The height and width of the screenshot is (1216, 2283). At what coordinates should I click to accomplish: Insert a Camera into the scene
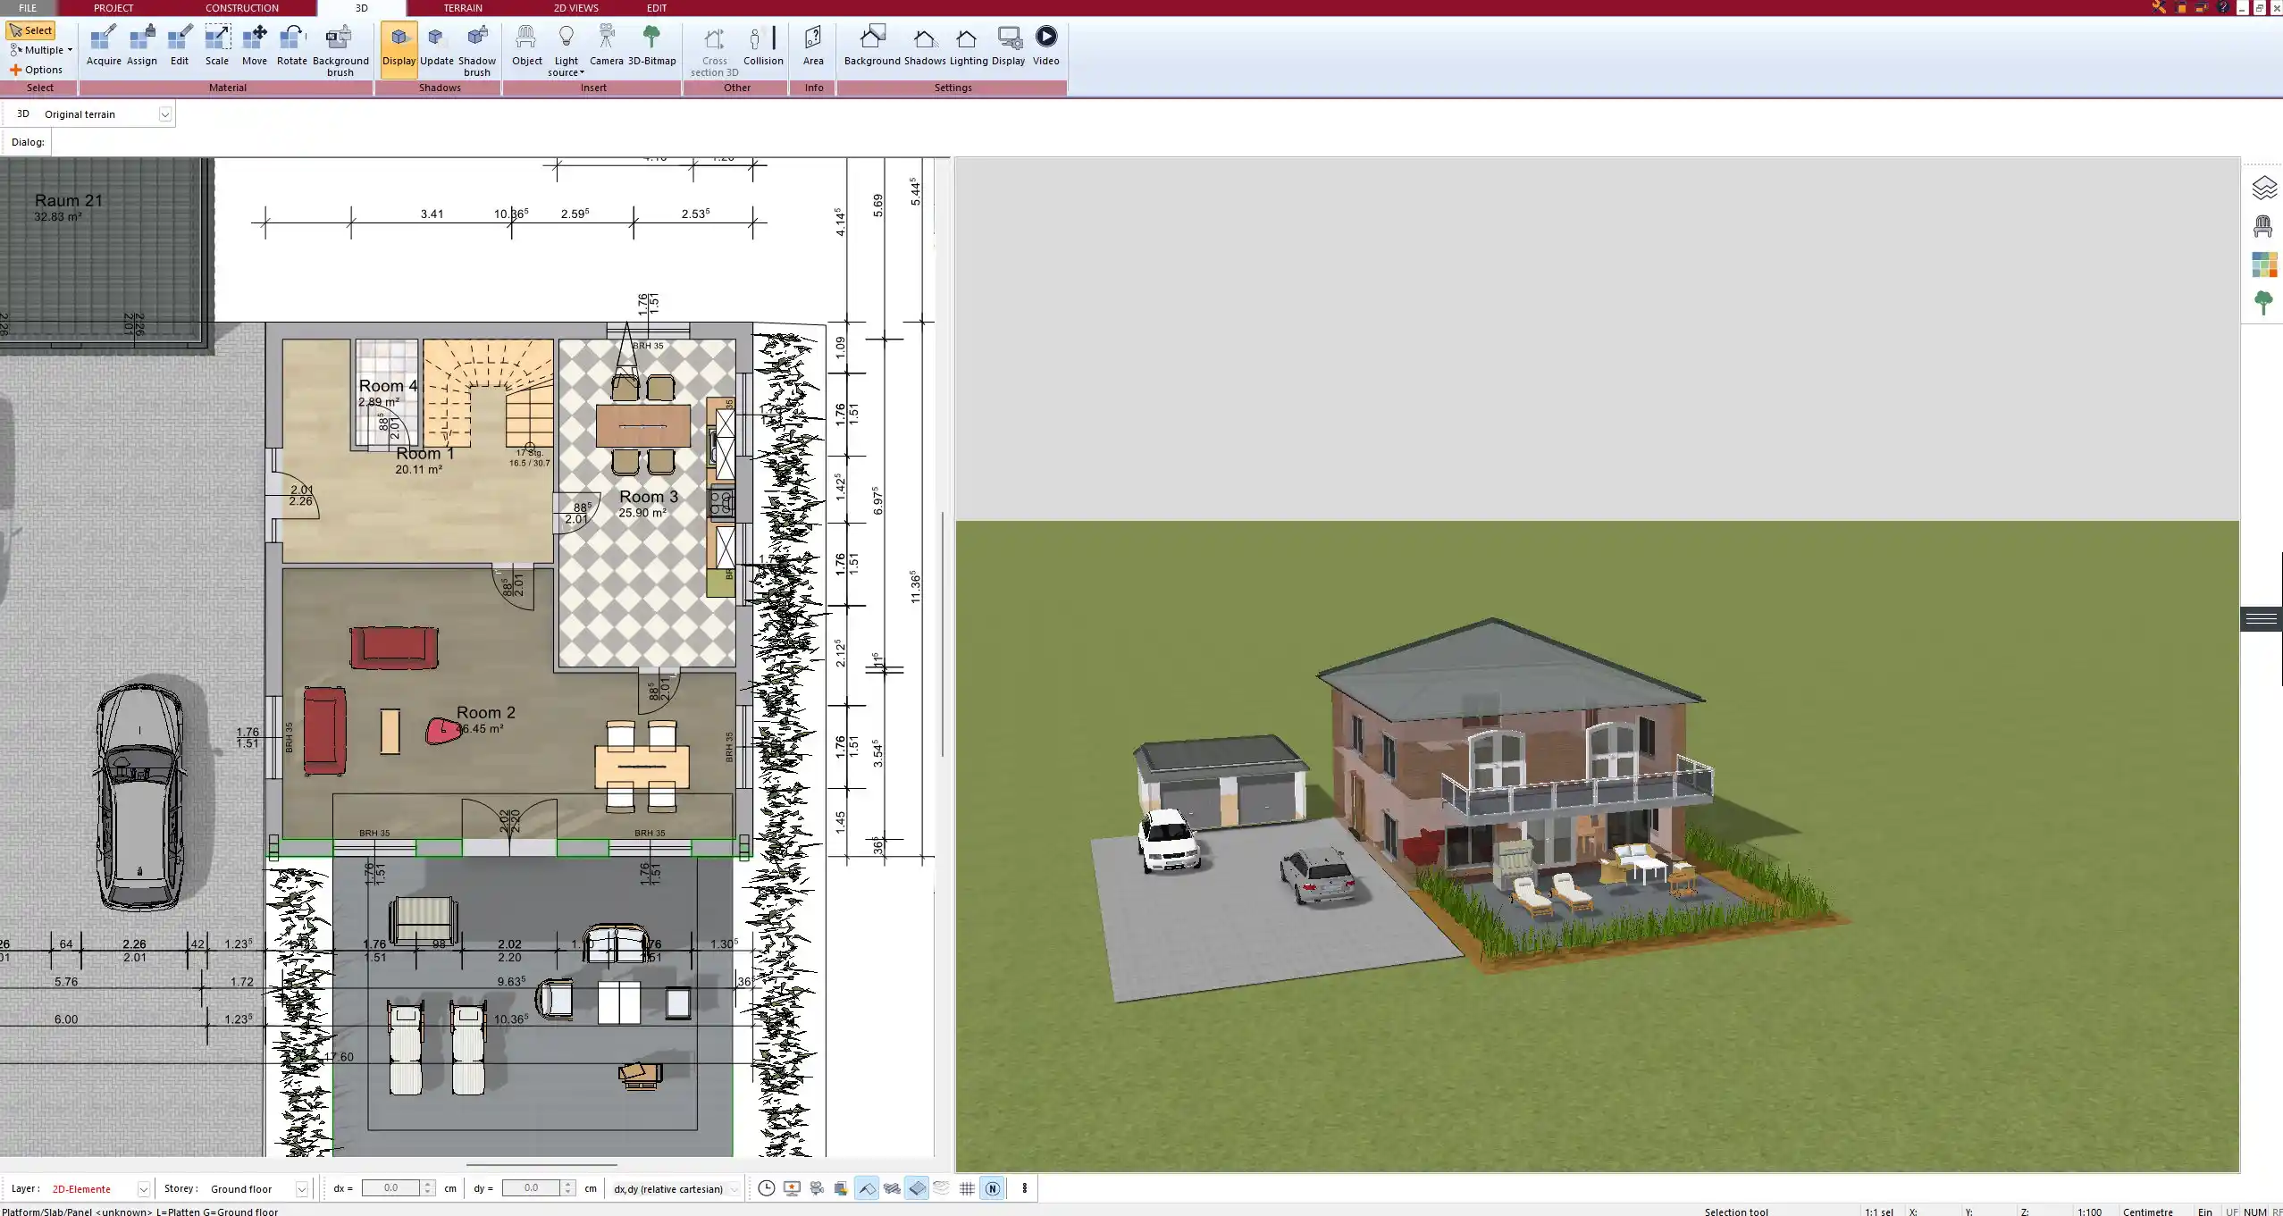pos(606,46)
